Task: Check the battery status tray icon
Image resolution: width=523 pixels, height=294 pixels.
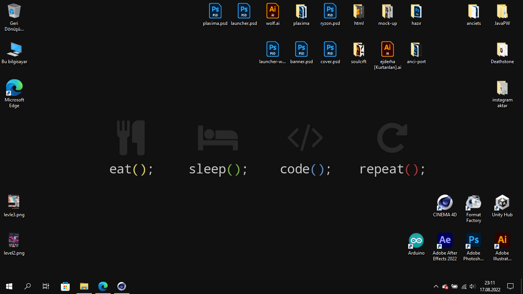Action: (x=454, y=286)
